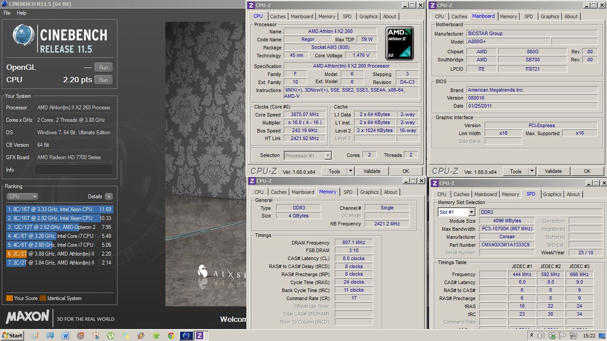
Task: Open Tools dropdown arrow in CPU-Z CPU window
Action: (x=350, y=171)
